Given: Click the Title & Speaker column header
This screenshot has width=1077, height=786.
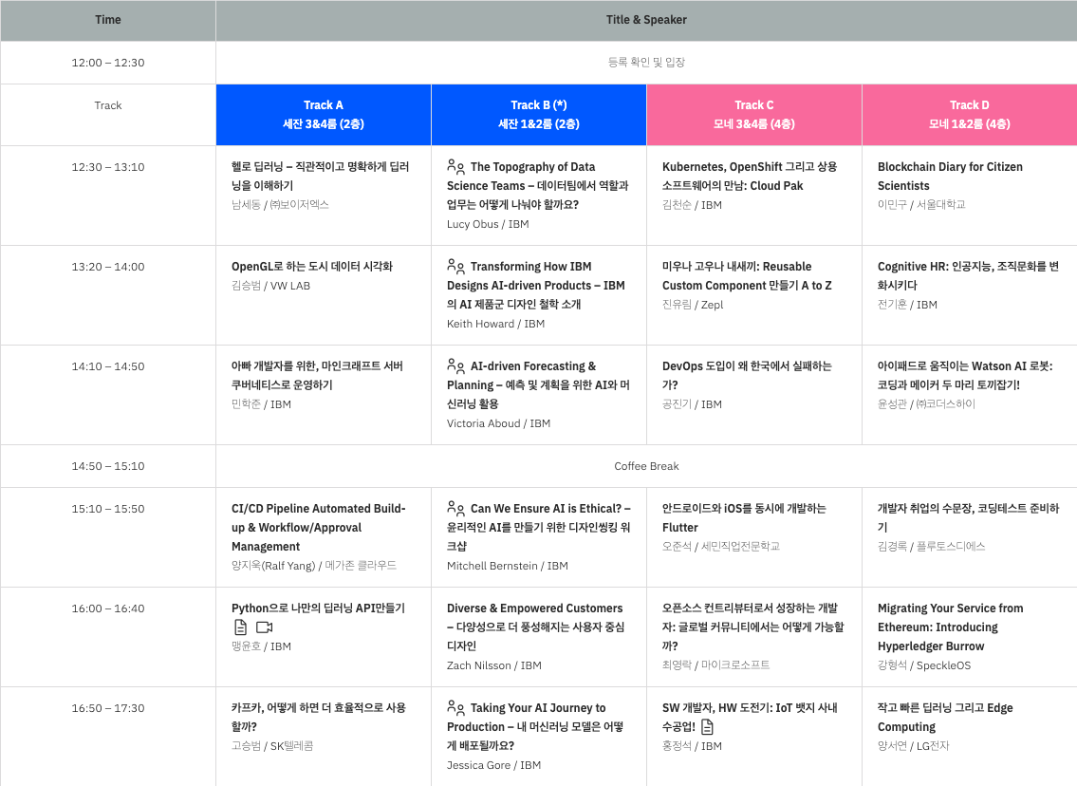Looking at the screenshot, I should 646,20.
